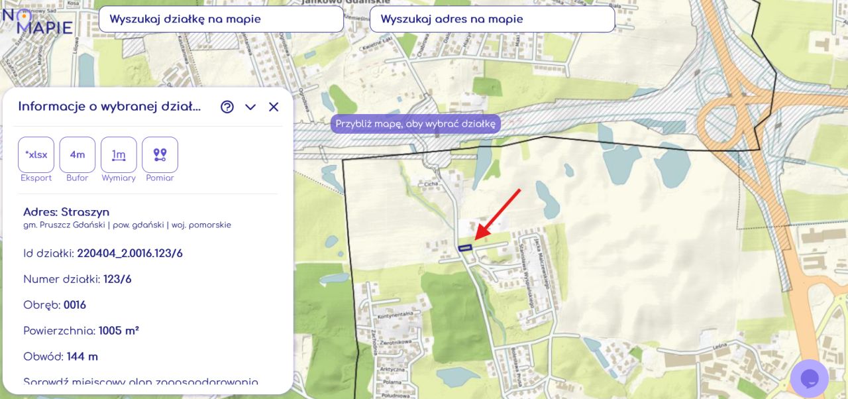
Task: Click the Sprawdź miejscowy plan link
Action: (x=140, y=382)
